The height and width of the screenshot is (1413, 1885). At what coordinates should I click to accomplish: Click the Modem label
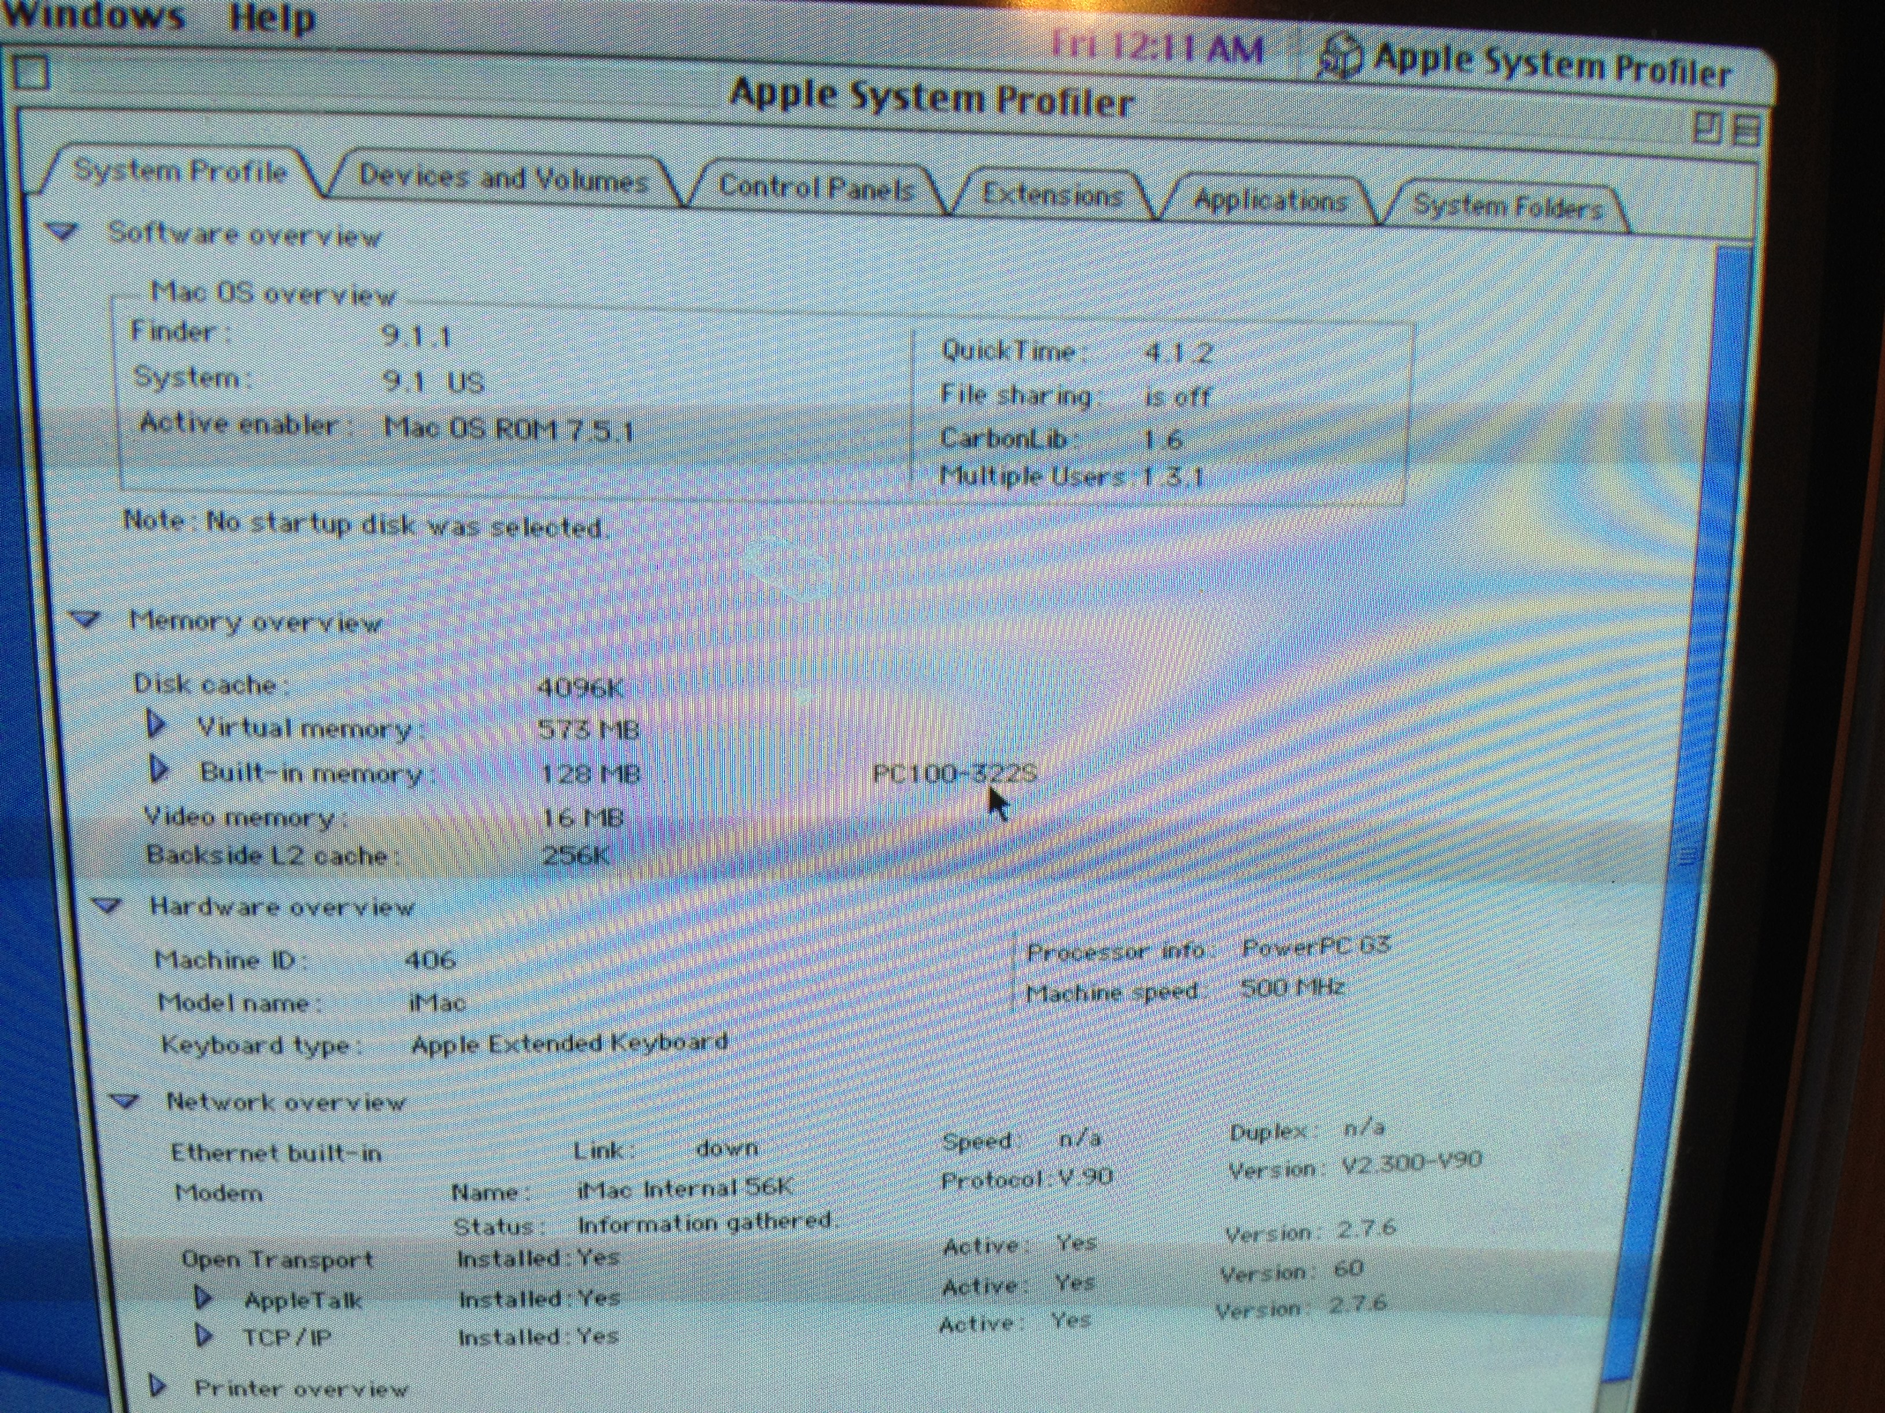pos(219,1193)
